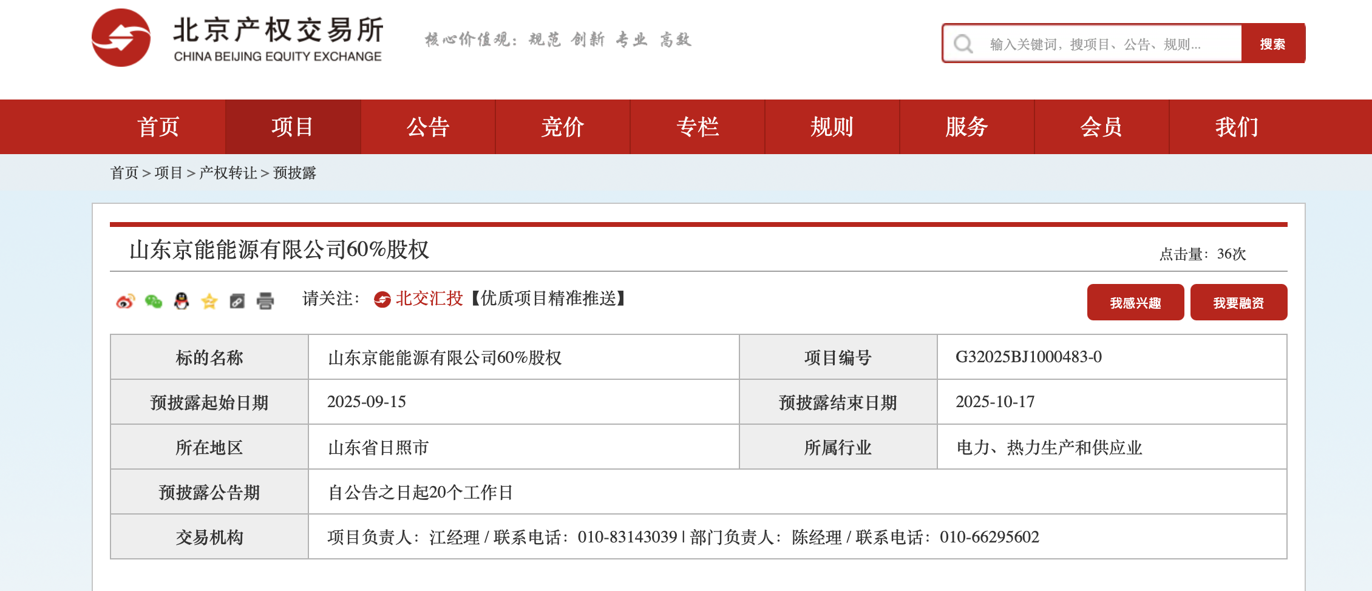The image size is (1372, 591).
Task: Click the page title 山东京能能源有限公司60%股权
Action: click(x=279, y=249)
